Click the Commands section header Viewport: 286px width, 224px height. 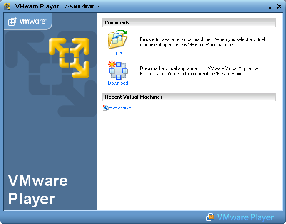click(189, 23)
